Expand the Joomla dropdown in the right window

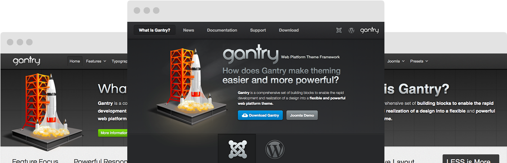pos(396,61)
